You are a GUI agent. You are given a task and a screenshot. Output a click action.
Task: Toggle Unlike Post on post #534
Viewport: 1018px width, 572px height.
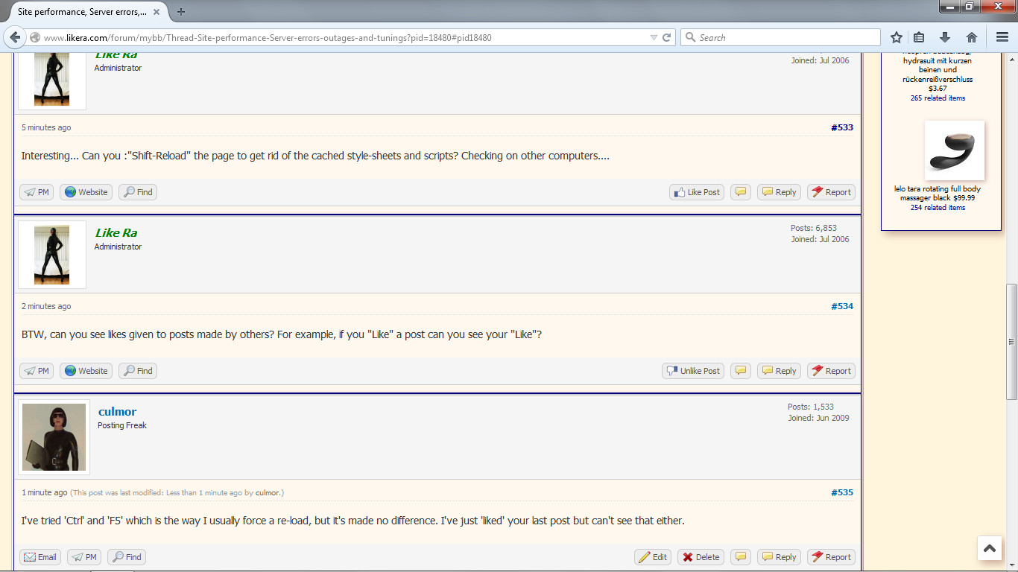(692, 371)
